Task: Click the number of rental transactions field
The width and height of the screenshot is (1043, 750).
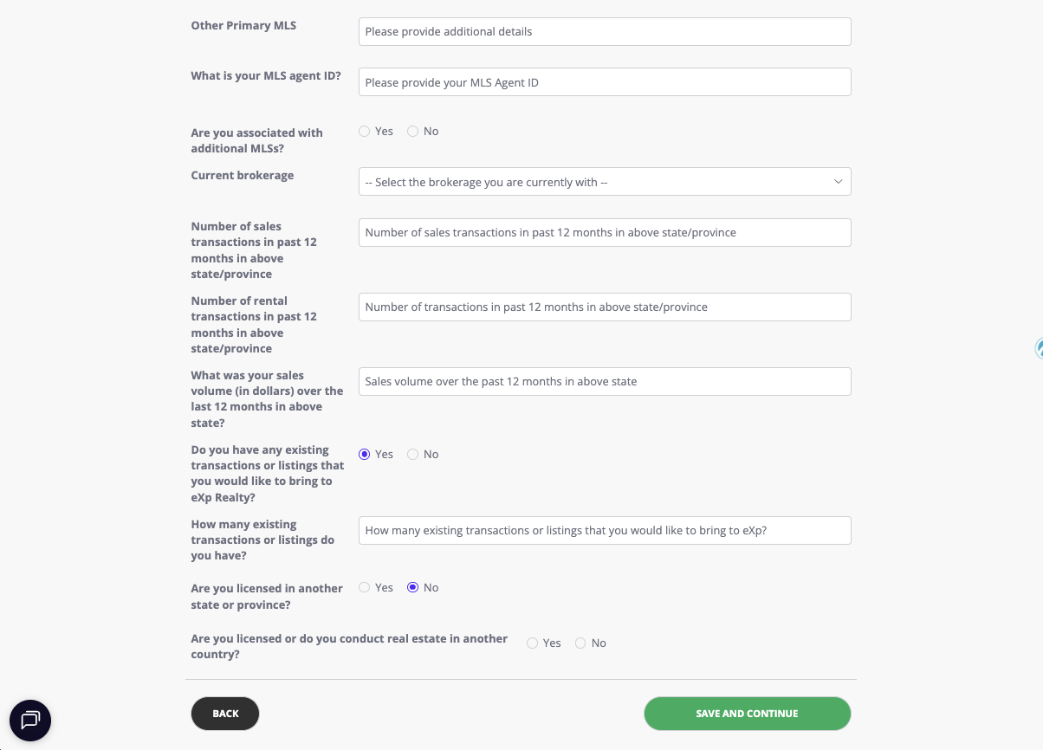Action: click(605, 307)
